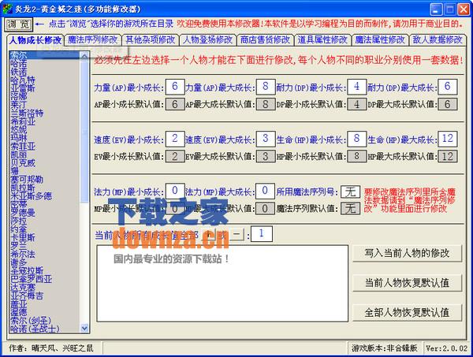Click the 法力(MP)最小成长 input field
This screenshot has width=473, height=357.
175,191
